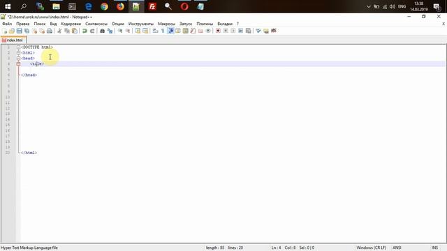Click the ANSI encoding status field

point(397,248)
